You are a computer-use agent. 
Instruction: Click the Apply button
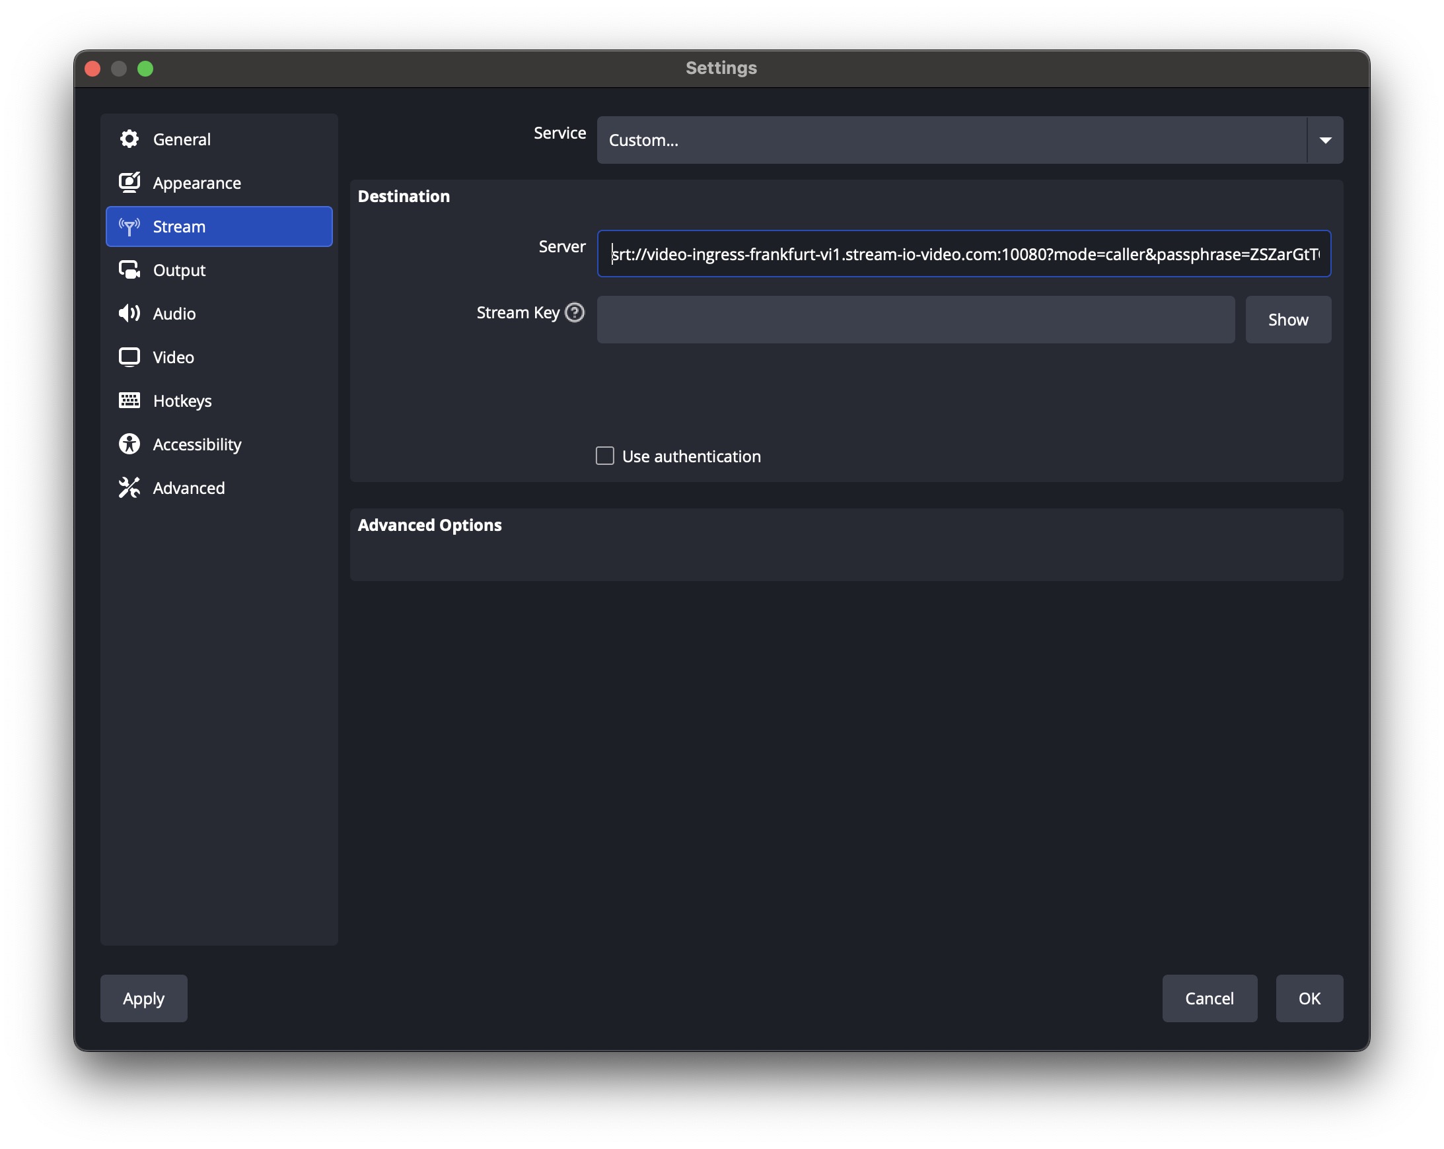[143, 998]
